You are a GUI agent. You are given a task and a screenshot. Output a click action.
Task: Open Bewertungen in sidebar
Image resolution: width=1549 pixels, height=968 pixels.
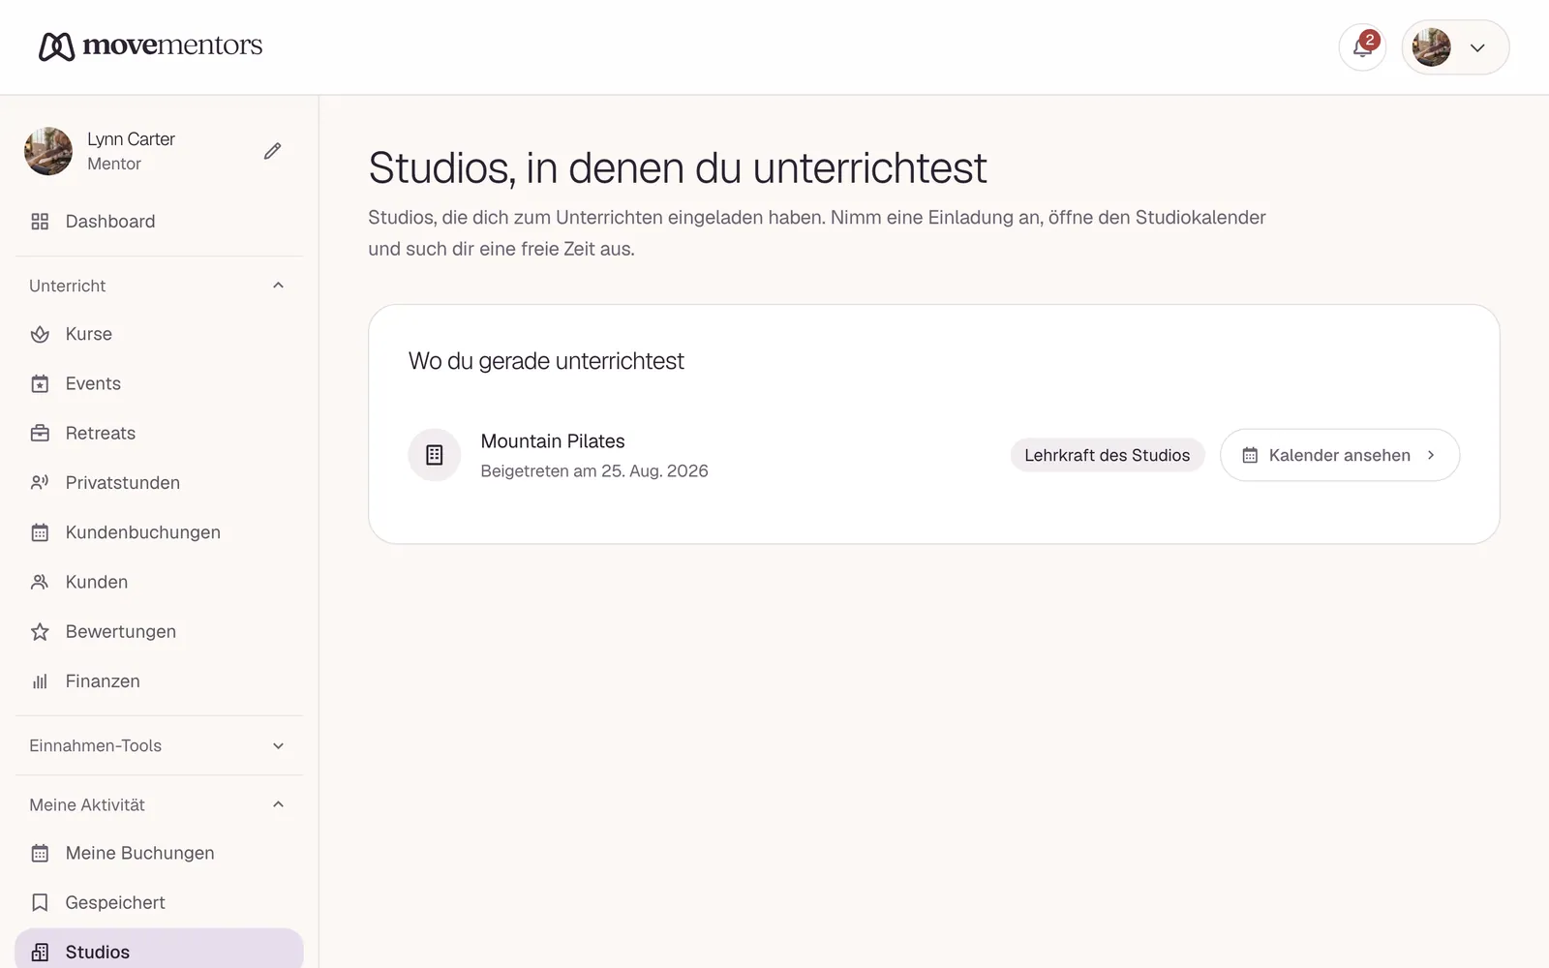(x=159, y=632)
